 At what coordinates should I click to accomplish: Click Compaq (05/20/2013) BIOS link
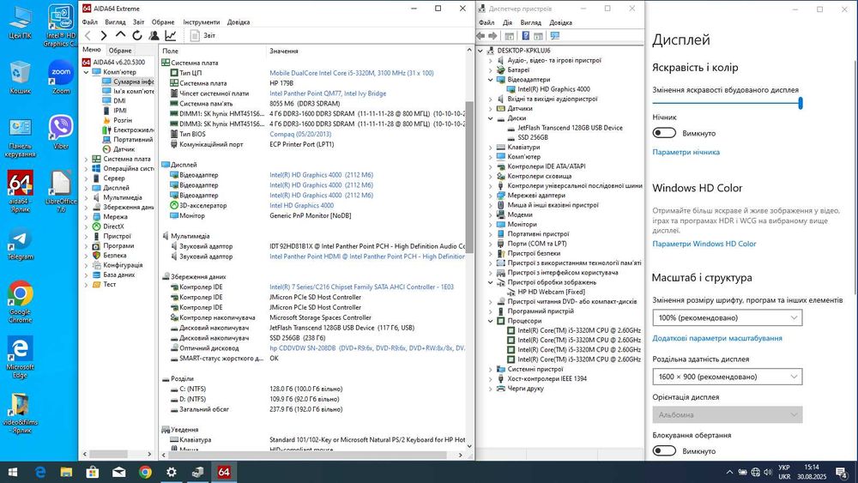tap(300, 134)
